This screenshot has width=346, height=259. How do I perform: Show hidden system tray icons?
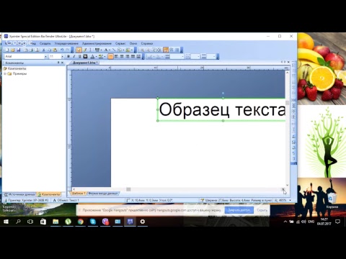[285, 222]
